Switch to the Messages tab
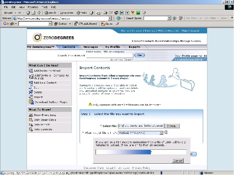234x175 pixels. (91, 47)
